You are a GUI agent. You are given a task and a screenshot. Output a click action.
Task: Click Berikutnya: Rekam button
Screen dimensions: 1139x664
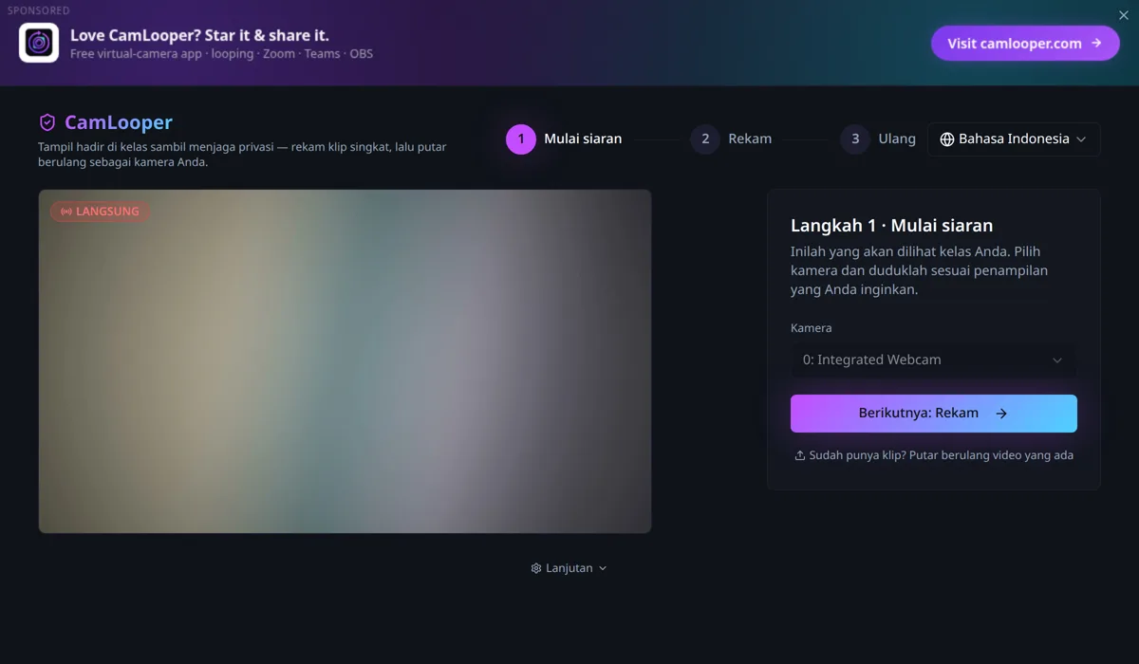[x=934, y=414]
